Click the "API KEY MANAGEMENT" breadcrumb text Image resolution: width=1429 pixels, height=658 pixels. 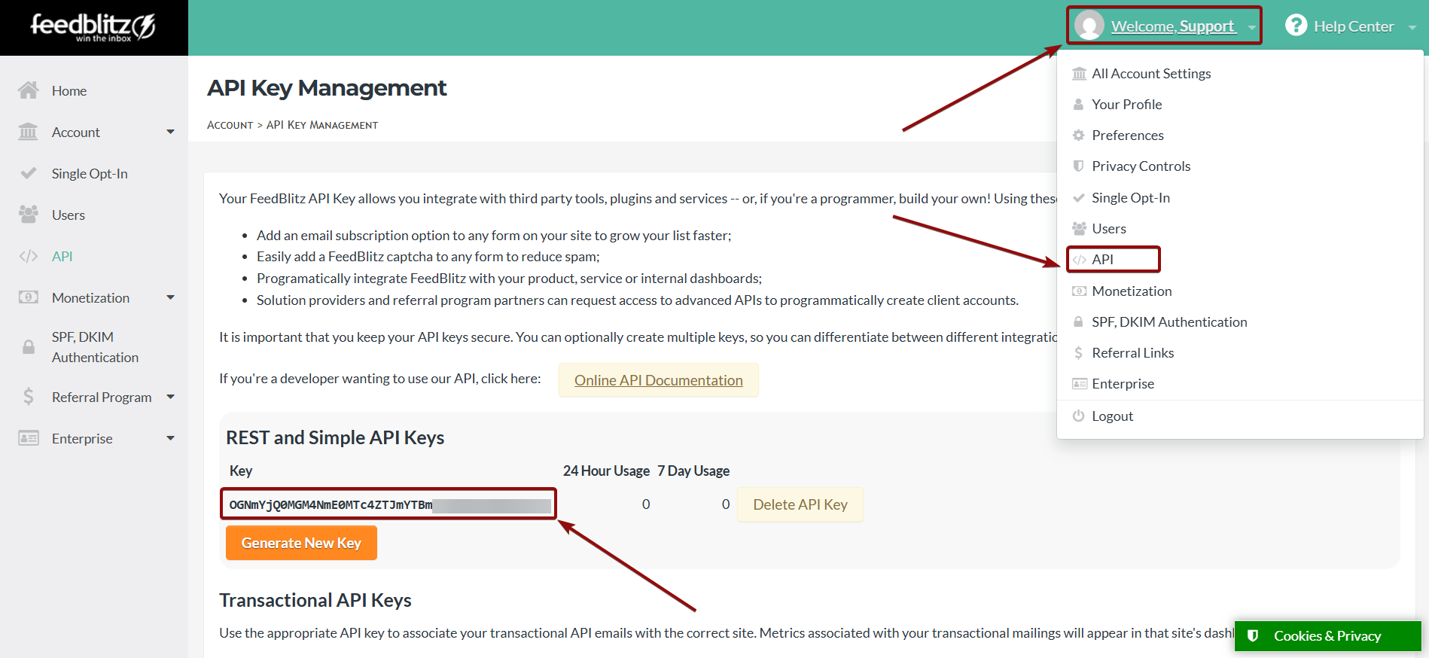tap(322, 125)
